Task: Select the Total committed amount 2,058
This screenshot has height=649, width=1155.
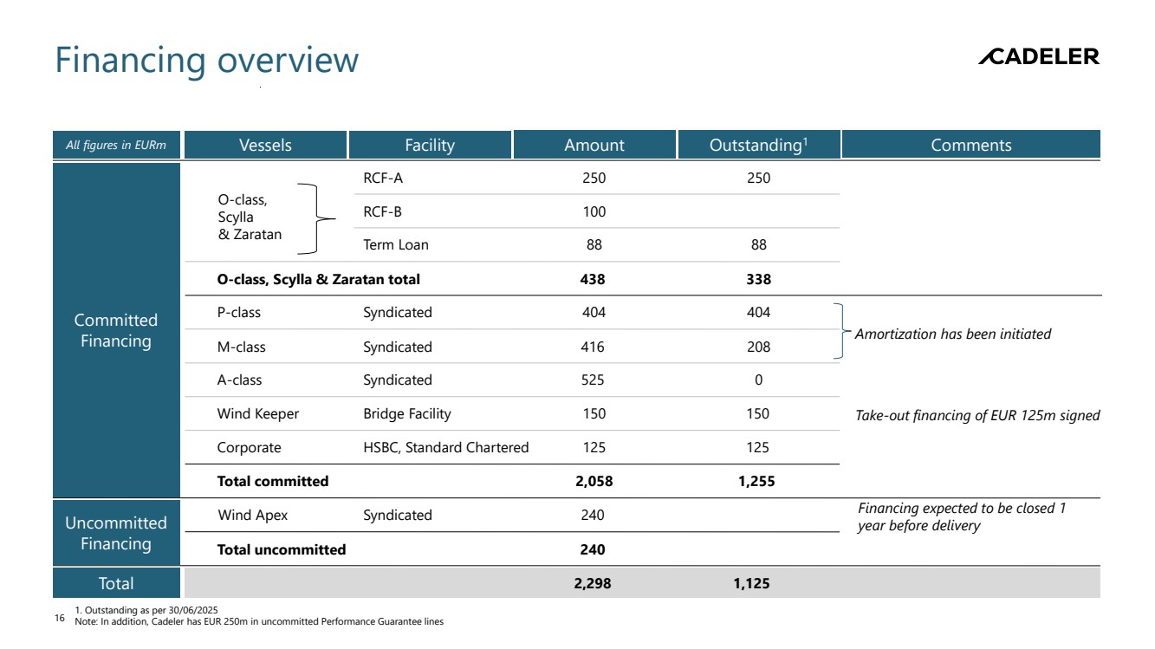Action: click(x=594, y=482)
